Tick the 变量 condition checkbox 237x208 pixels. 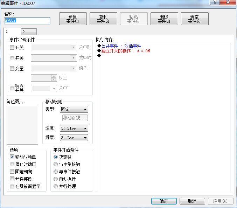coord(12,68)
